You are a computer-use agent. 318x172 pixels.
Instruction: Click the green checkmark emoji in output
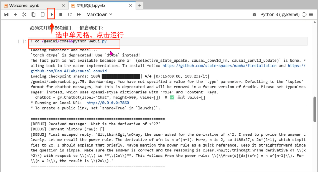pos(172,98)
